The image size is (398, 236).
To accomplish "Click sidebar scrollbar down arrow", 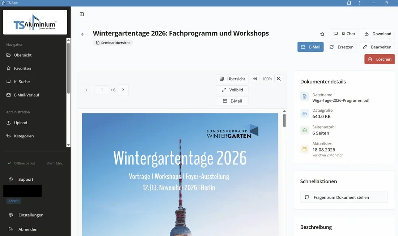I will (68, 145).
